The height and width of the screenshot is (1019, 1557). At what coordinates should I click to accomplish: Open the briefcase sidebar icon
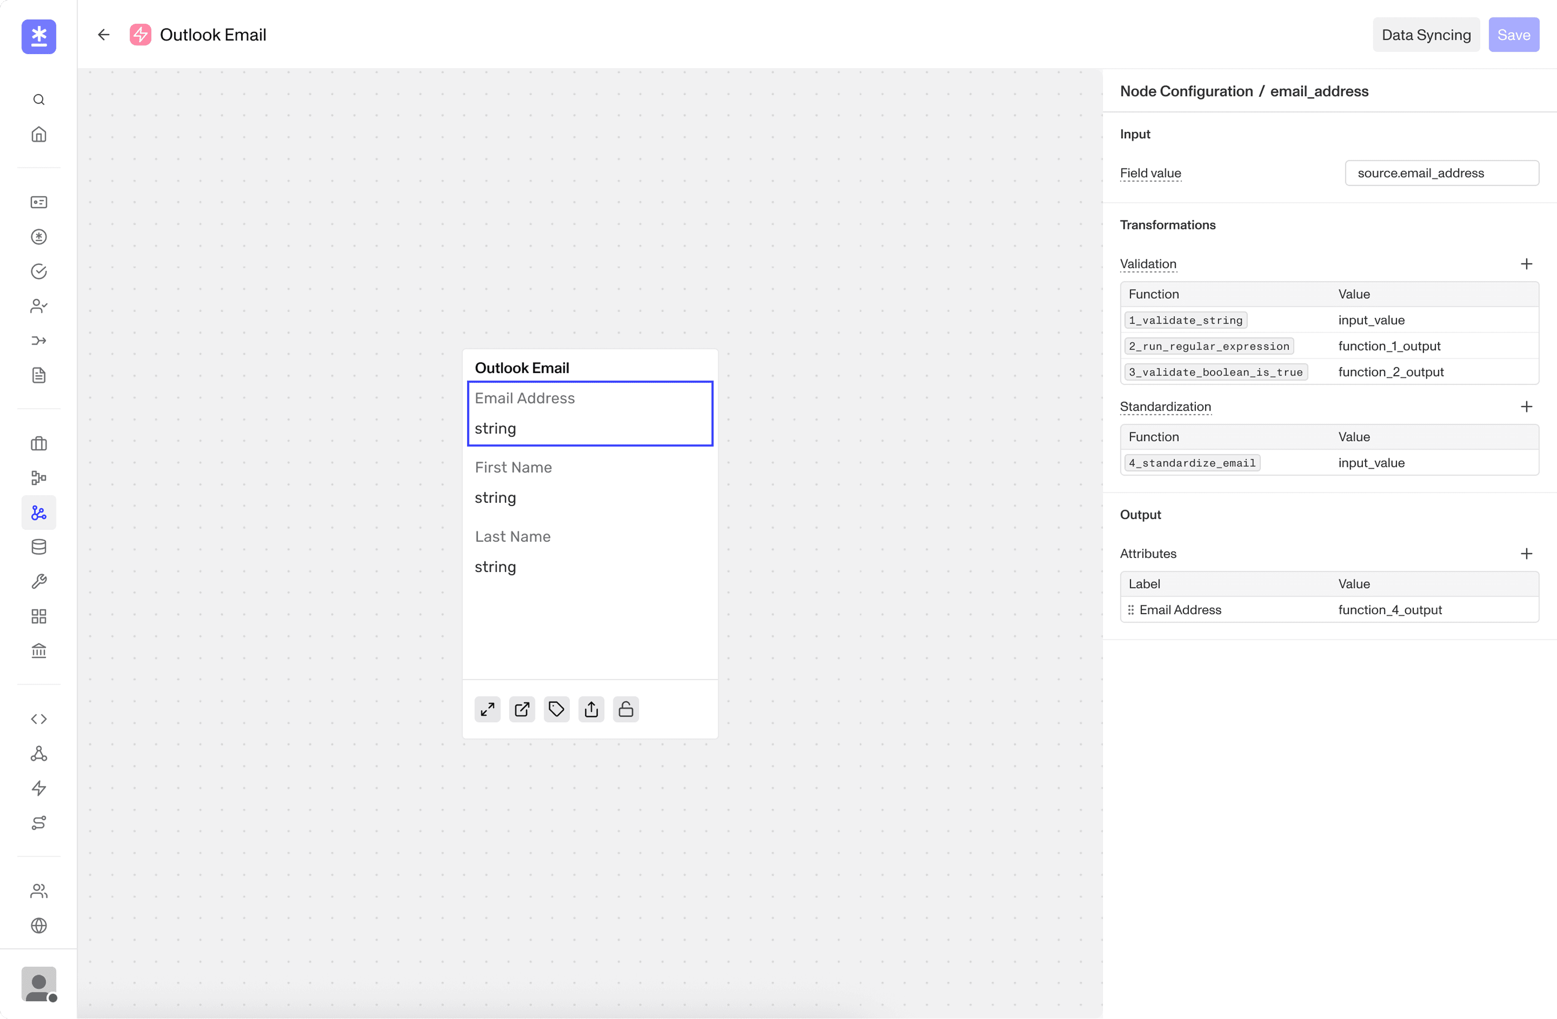point(39,443)
